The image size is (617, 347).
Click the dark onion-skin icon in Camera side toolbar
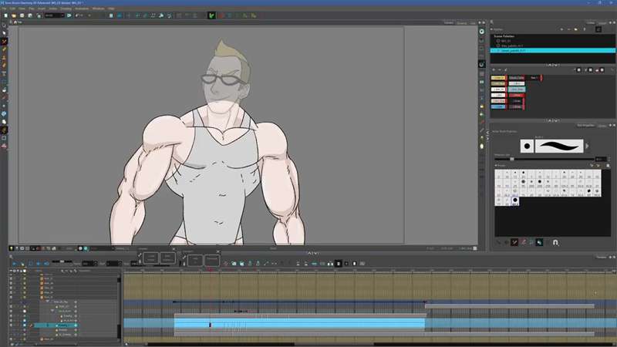click(481, 64)
